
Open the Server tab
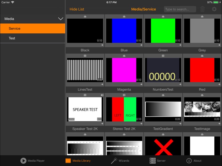(157, 161)
